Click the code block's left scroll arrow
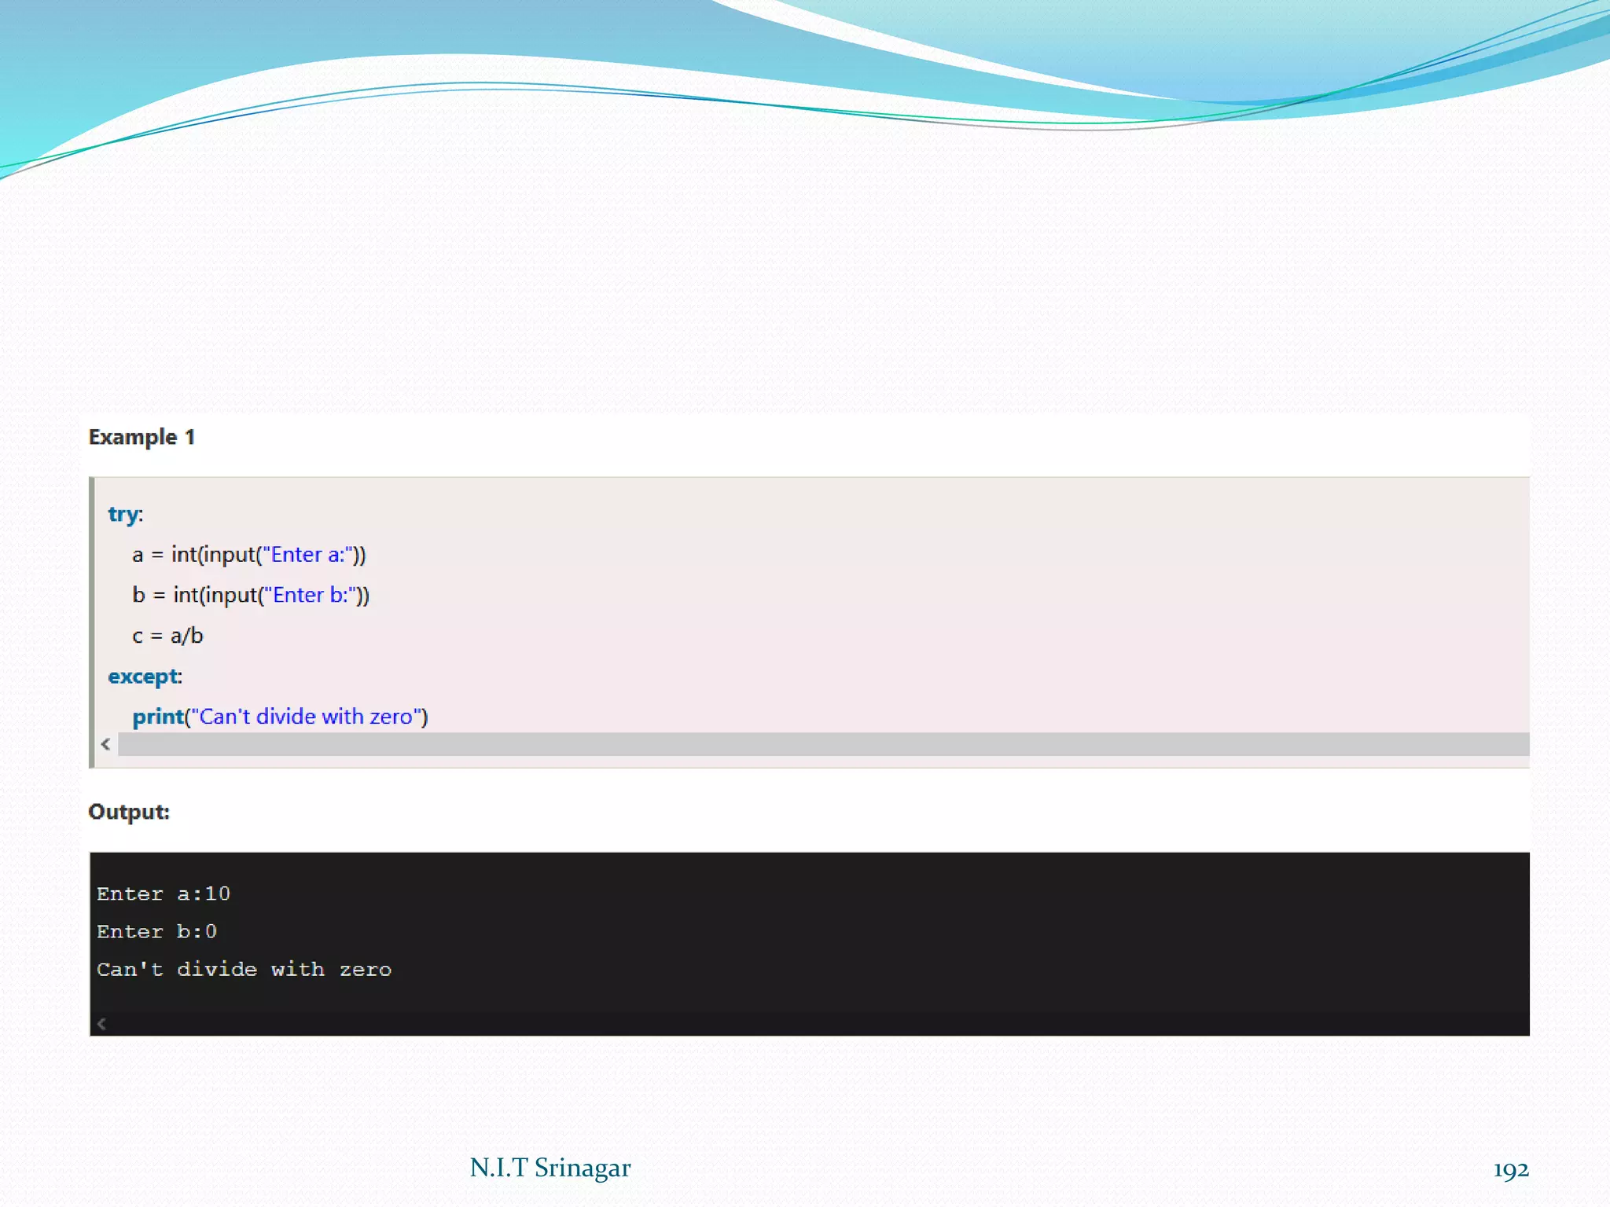 (x=105, y=744)
